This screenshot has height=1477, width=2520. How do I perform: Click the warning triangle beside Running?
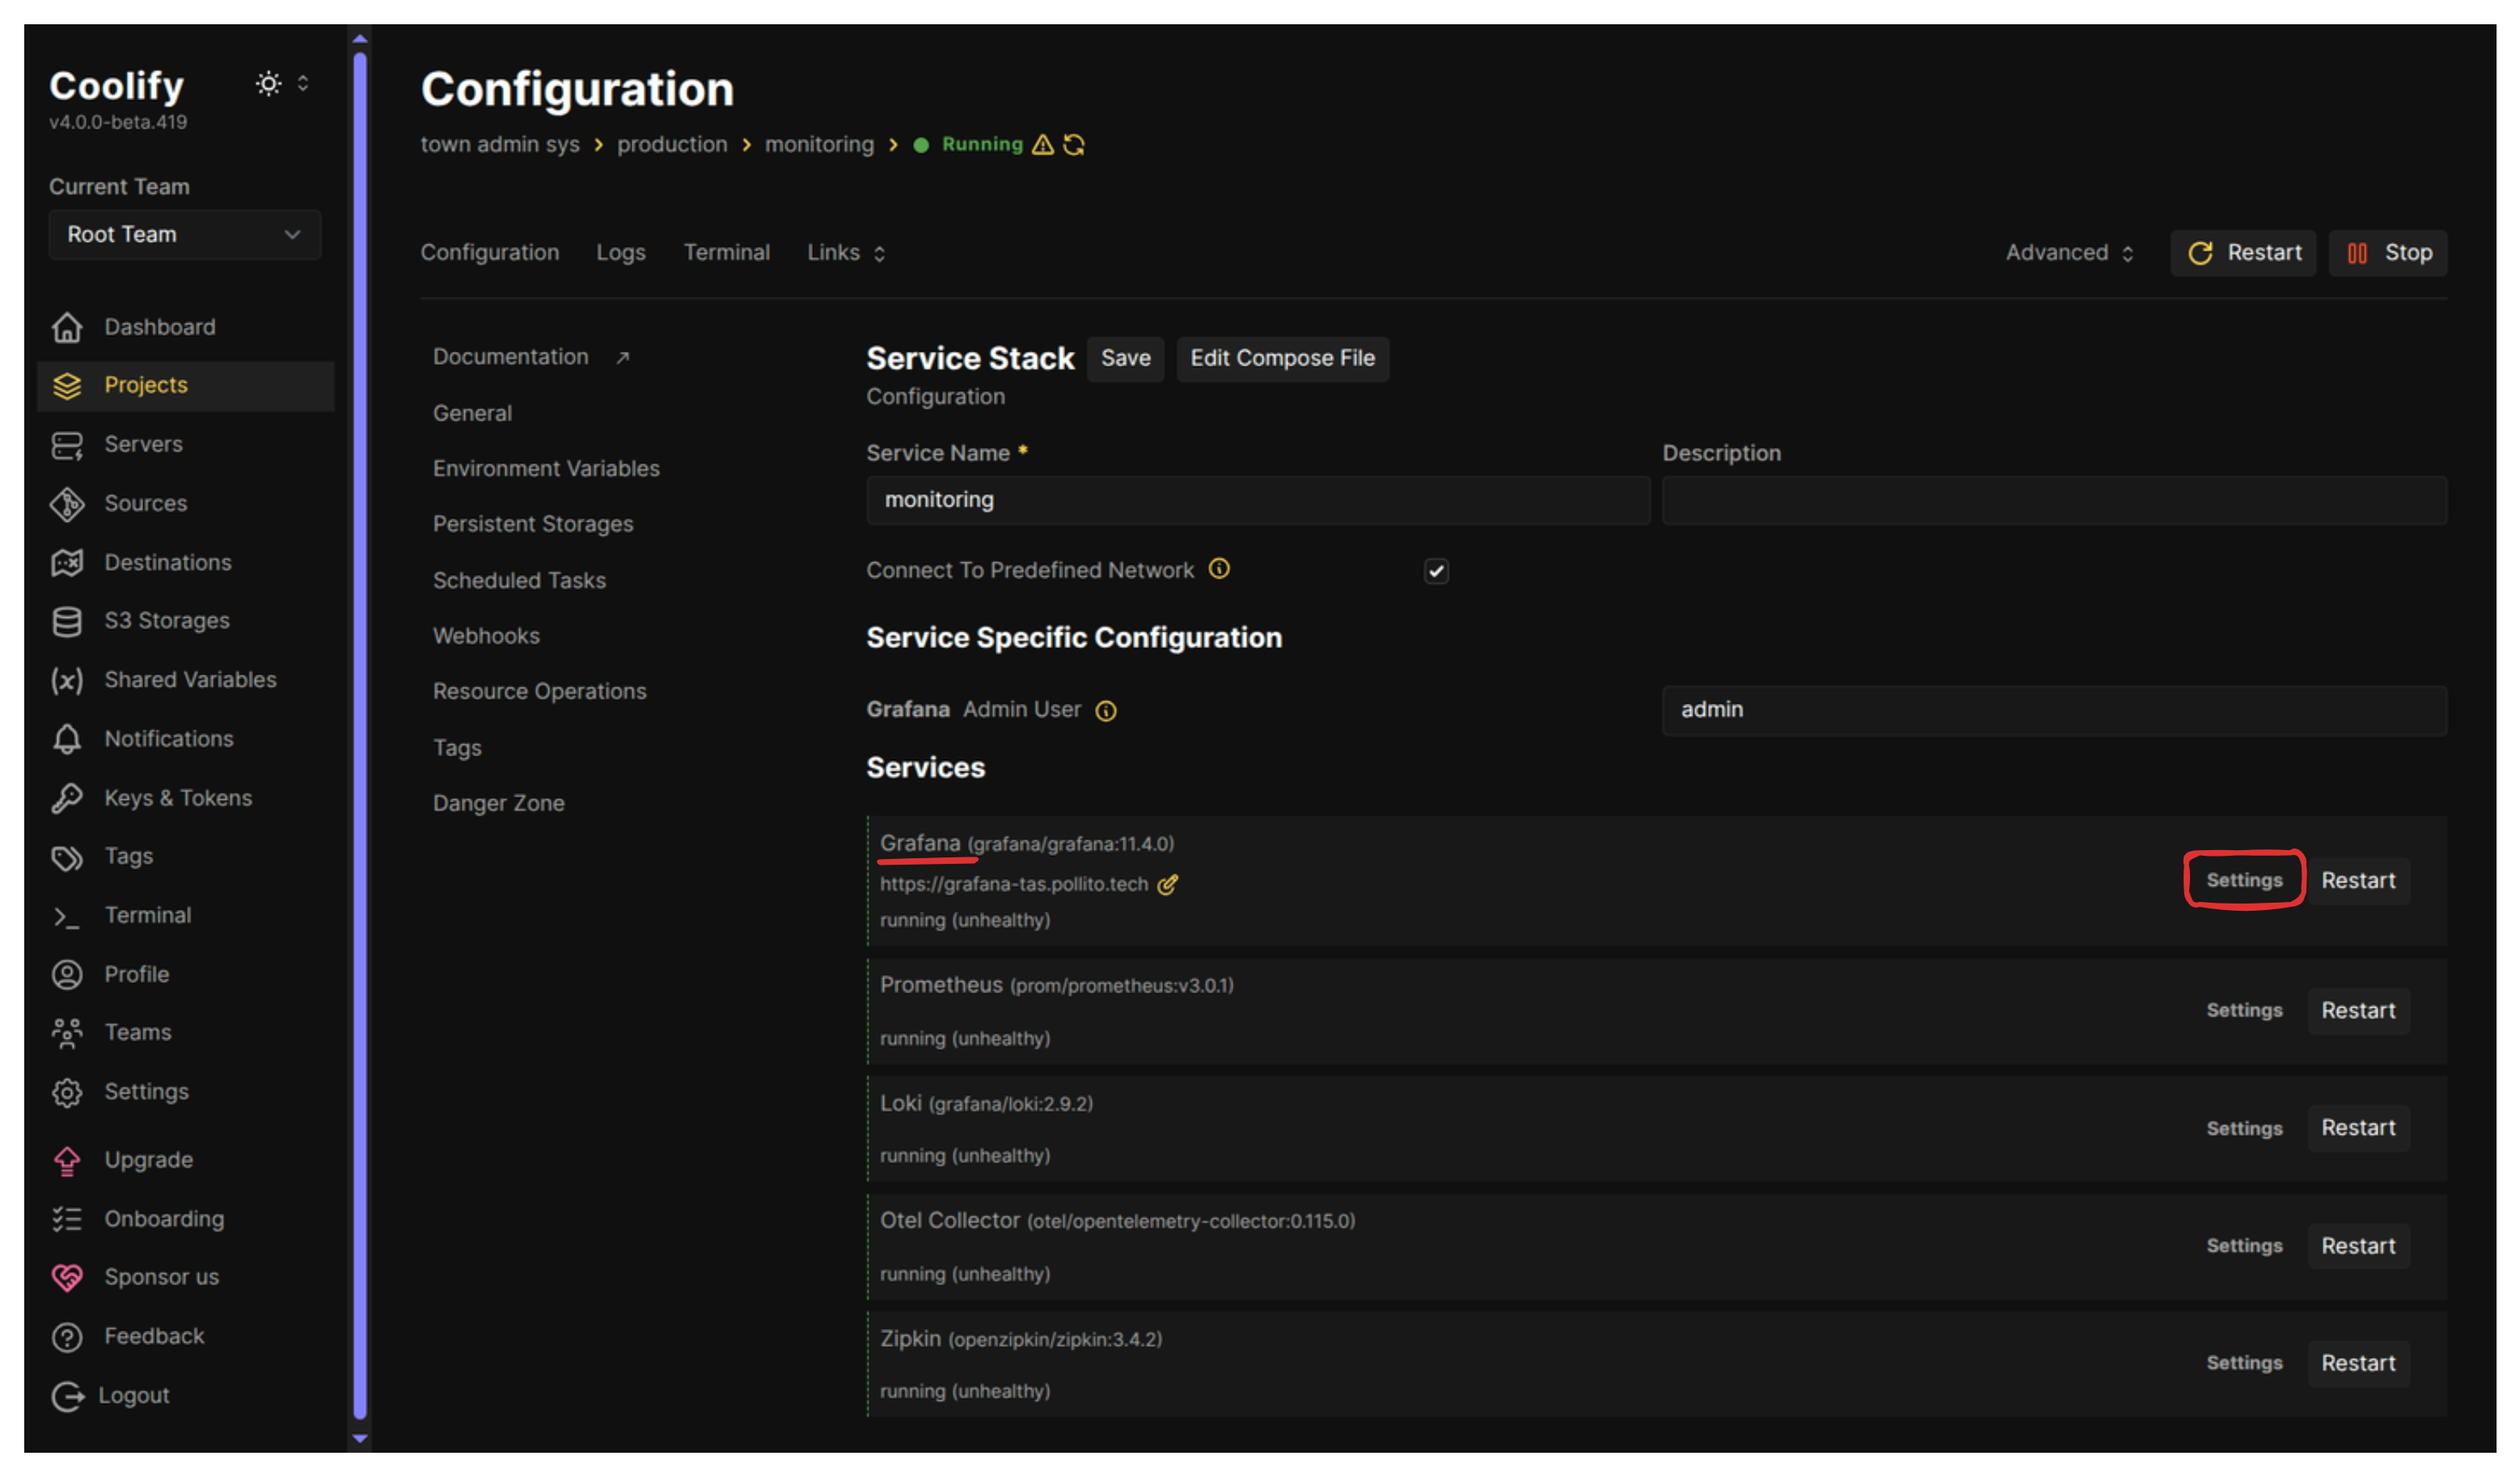click(x=1043, y=144)
